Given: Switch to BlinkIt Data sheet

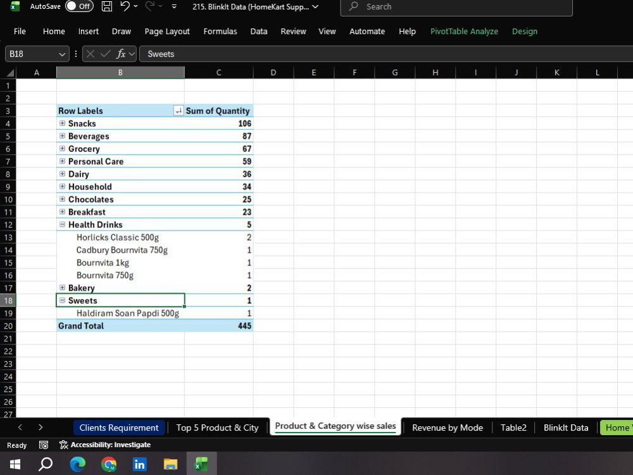Looking at the screenshot, I should [x=565, y=427].
